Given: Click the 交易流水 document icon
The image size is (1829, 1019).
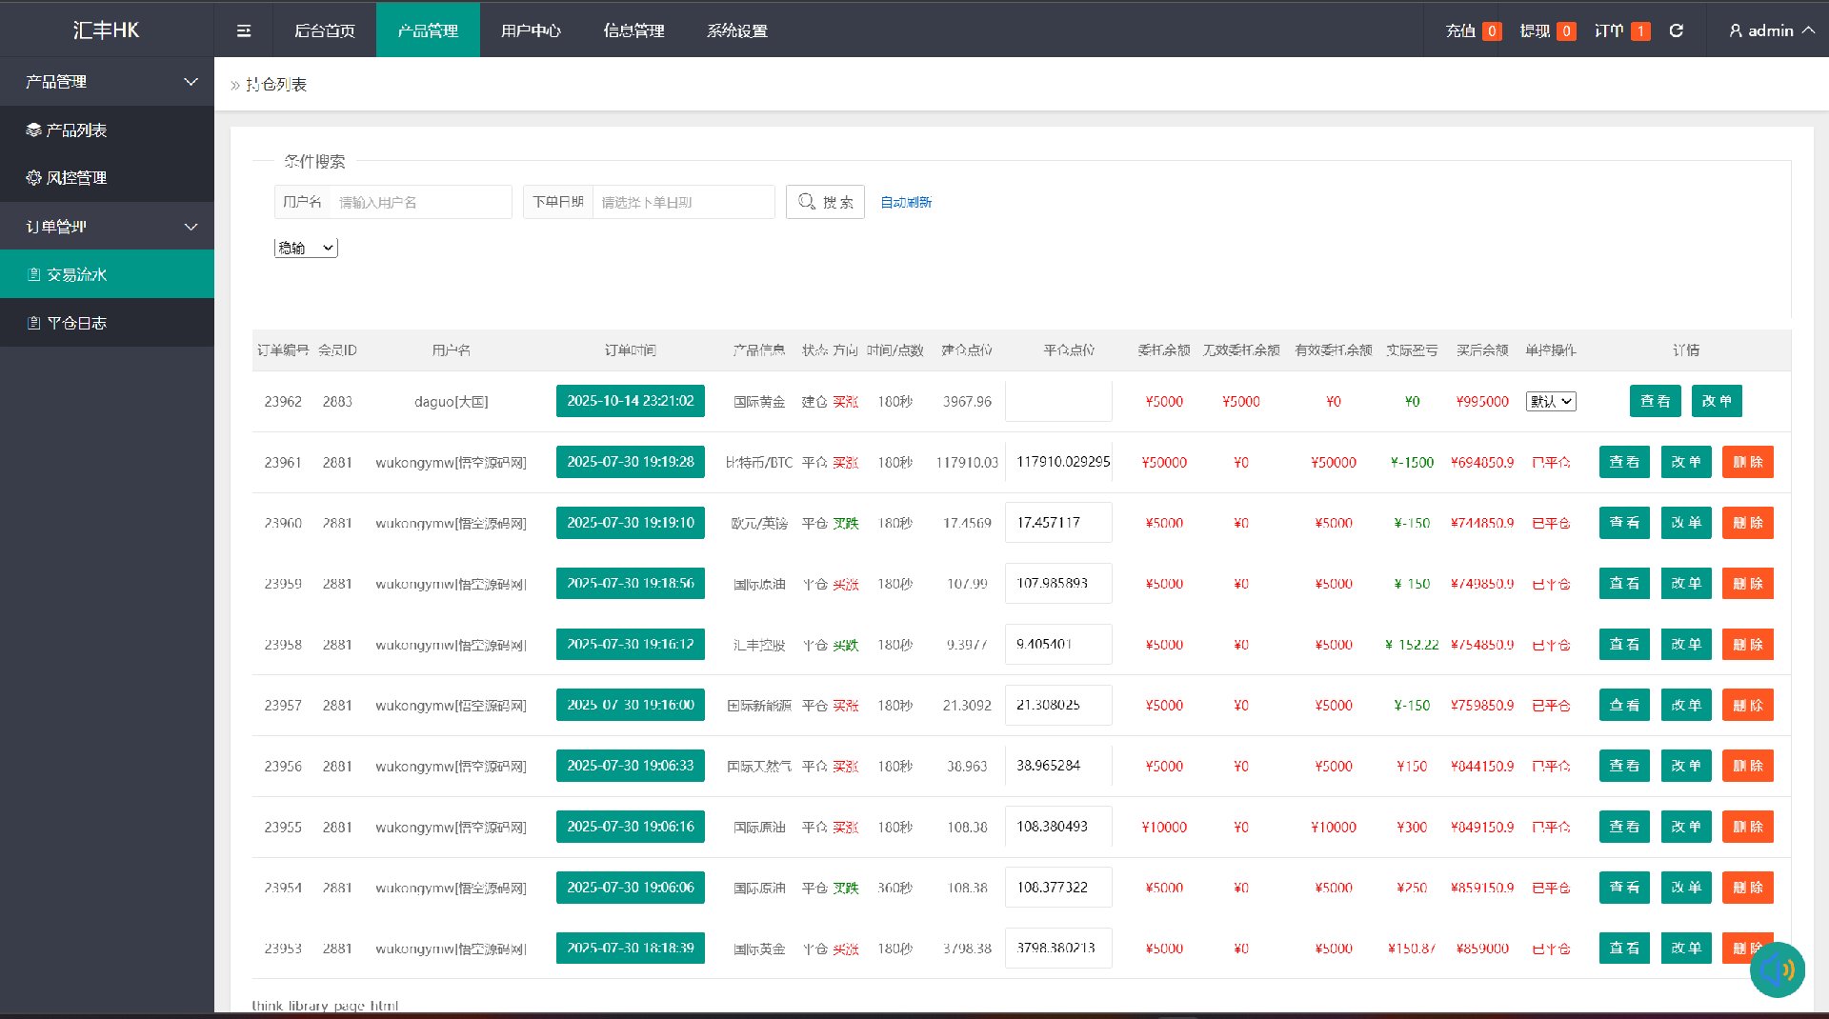Looking at the screenshot, I should click(33, 275).
